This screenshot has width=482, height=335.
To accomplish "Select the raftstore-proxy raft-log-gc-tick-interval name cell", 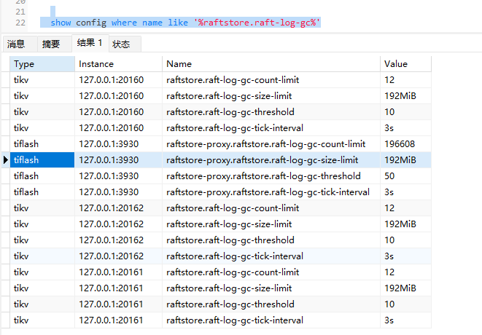I will [x=268, y=192].
